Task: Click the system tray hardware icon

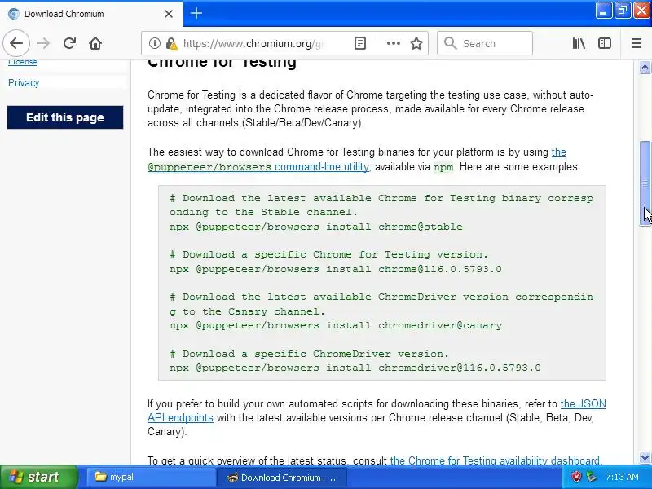Action: 590,477
